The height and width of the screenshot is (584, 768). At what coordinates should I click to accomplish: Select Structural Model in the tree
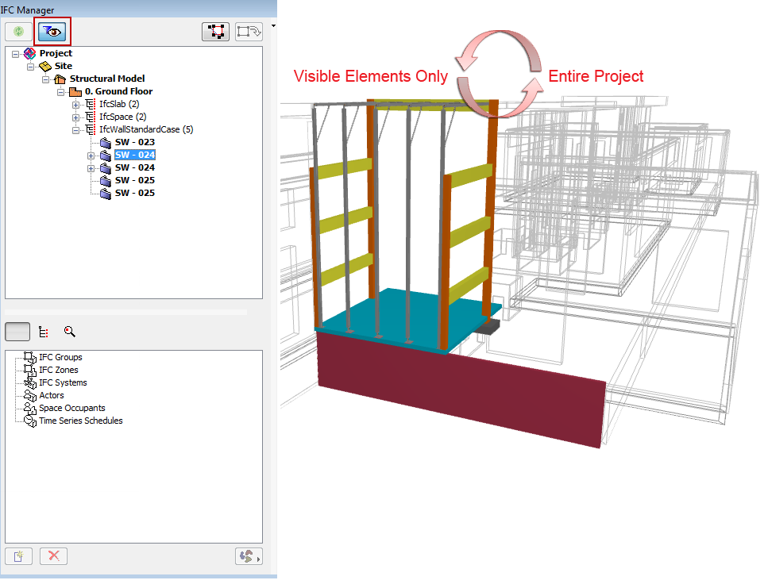coord(107,79)
